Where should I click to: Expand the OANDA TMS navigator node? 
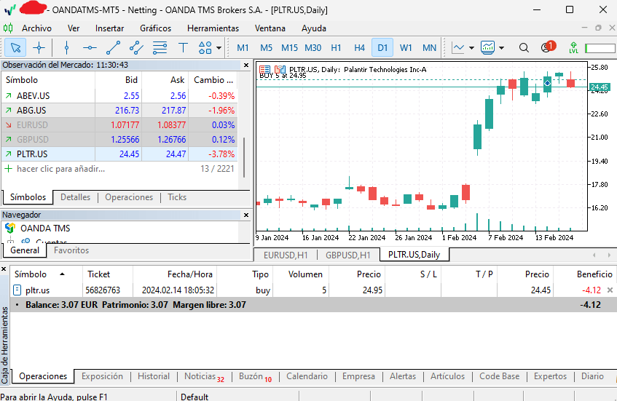pos(45,229)
